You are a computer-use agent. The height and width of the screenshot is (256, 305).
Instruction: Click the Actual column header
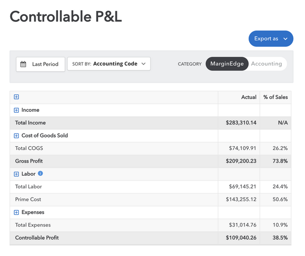click(x=249, y=97)
